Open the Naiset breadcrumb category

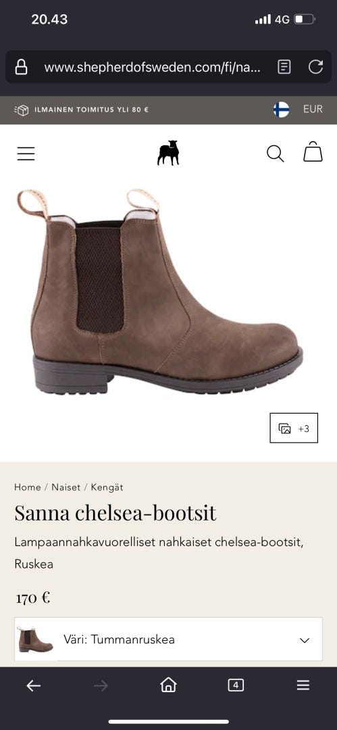(x=66, y=487)
